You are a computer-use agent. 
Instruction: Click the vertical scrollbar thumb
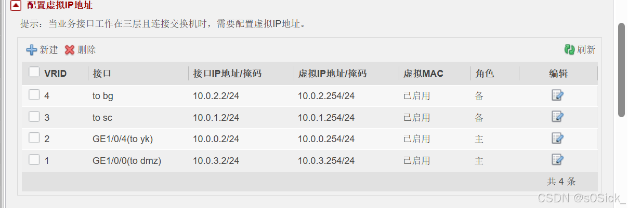click(x=621, y=70)
